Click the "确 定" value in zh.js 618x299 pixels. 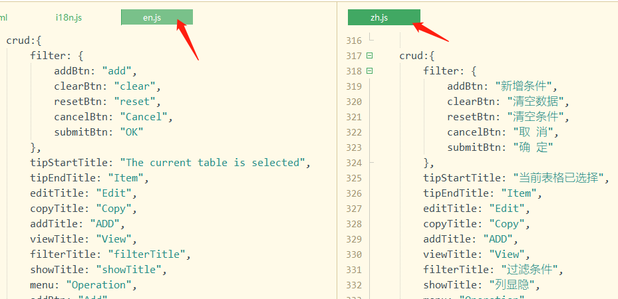(533, 148)
